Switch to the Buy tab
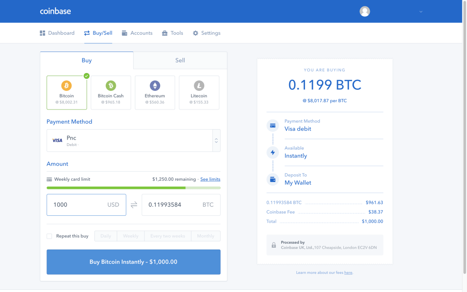Image resolution: width=467 pixels, height=292 pixels. 87,61
